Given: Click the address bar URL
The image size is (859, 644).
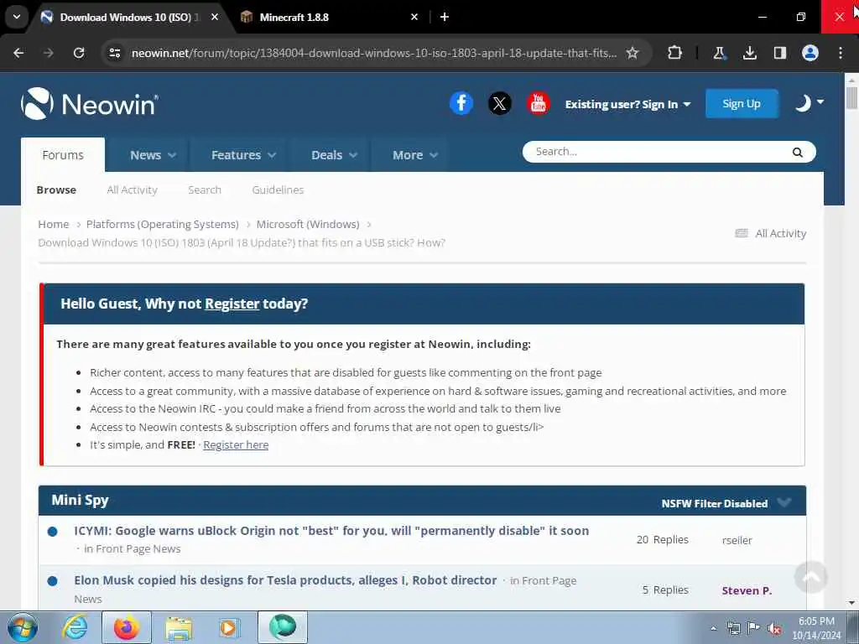Looking at the screenshot, I should [374, 53].
